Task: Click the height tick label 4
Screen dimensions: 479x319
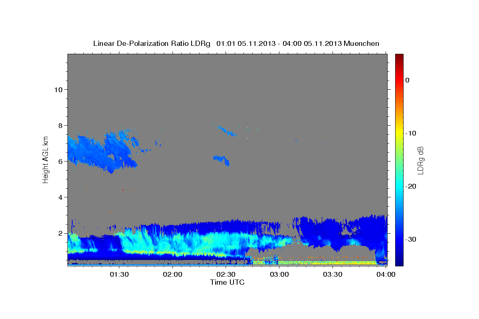Action: (x=60, y=197)
